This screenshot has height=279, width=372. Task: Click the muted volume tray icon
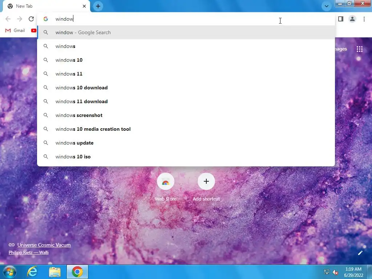click(335, 272)
